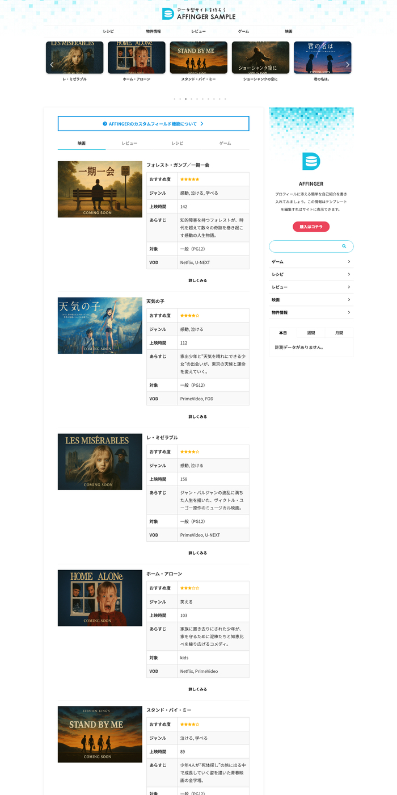Click the question mark icon in custom field banner

(105, 124)
